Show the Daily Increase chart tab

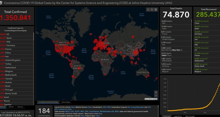coord(190,116)
